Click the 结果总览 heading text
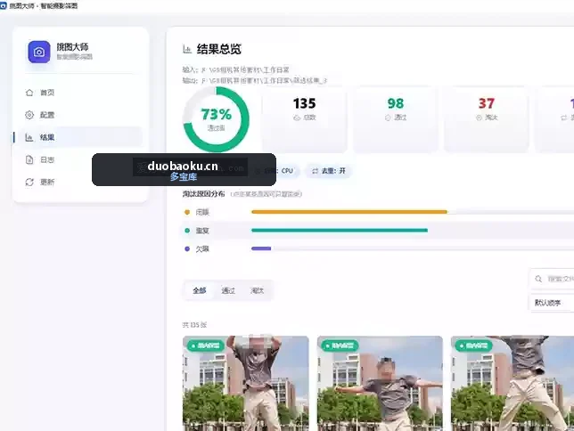574x431 pixels. tap(219, 49)
